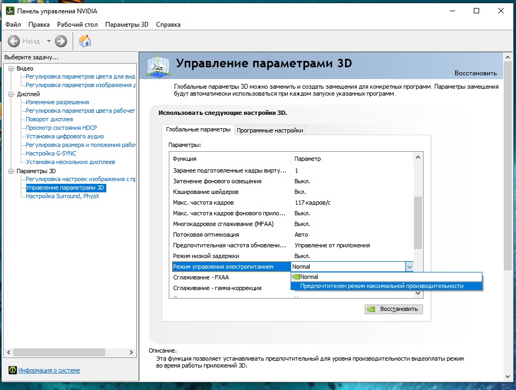The image size is (516, 390).
Task: Click the Параметр column header
Action: click(x=352, y=159)
